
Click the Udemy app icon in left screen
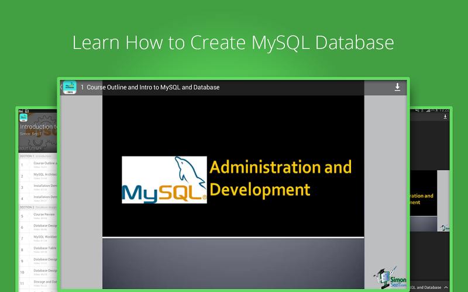pos(23,117)
